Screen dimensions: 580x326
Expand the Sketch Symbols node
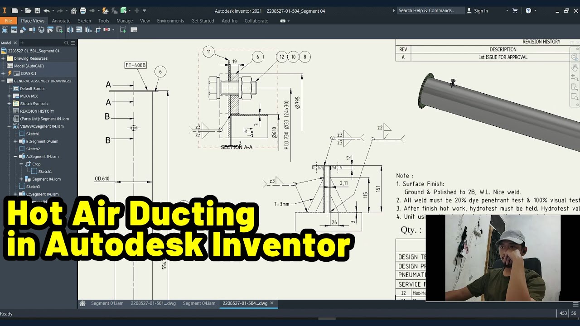click(9, 104)
